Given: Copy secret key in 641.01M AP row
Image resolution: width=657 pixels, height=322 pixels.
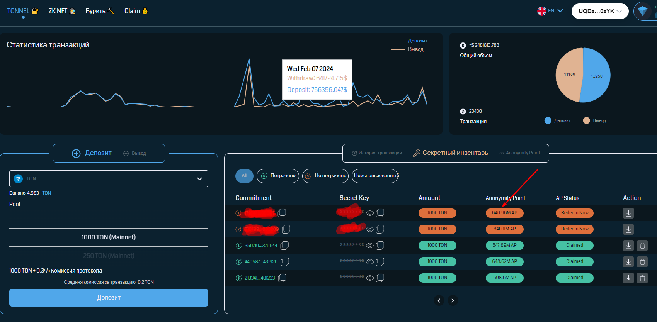Looking at the screenshot, I should coord(380,229).
